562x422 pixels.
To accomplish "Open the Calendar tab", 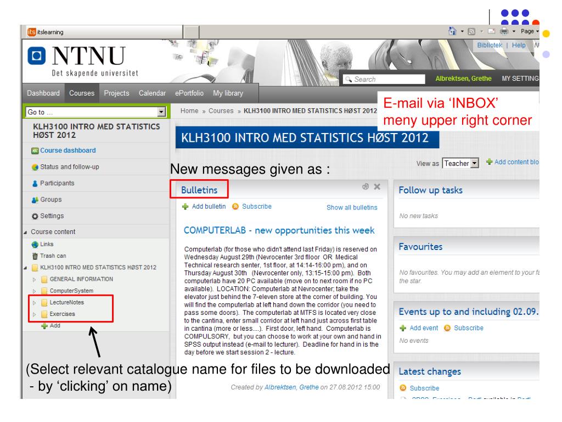I will [x=153, y=93].
